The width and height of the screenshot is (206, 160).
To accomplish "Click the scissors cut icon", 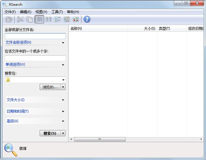I will click(21, 19).
